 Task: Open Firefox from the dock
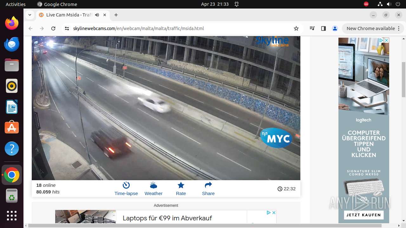[12, 23]
